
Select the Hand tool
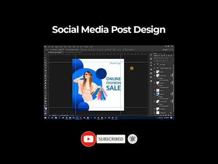[45, 101]
